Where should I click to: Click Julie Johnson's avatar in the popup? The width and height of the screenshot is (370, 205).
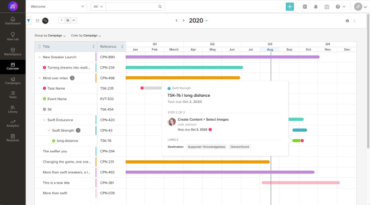[x=171, y=122]
